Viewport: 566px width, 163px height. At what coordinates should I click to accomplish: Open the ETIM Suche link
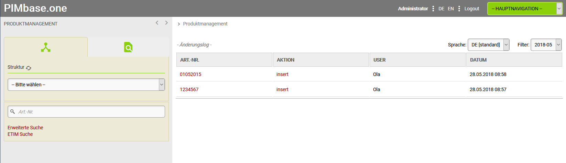[20, 134]
